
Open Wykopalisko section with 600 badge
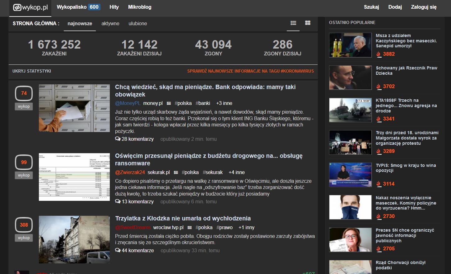click(78, 7)
